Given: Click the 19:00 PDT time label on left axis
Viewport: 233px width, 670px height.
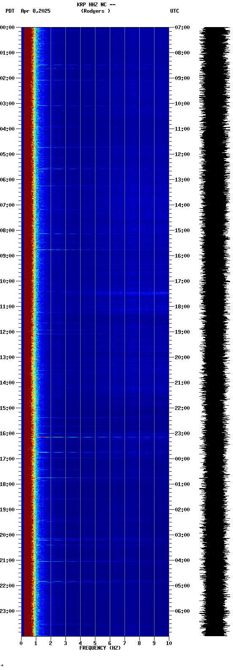Looking at the screenshot, I should point(8,510).
